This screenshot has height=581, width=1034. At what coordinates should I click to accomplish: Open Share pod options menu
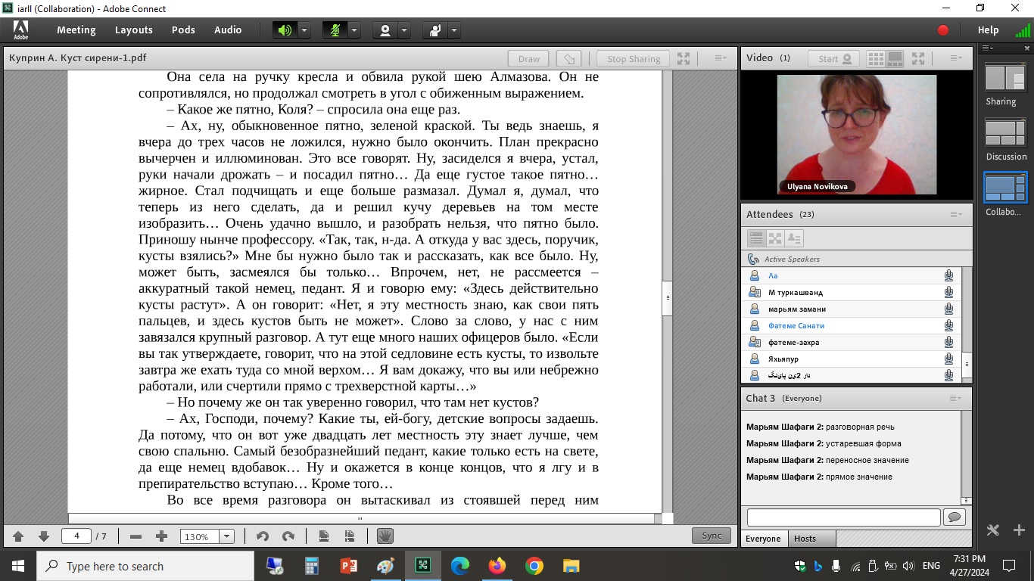click(721, 58)
